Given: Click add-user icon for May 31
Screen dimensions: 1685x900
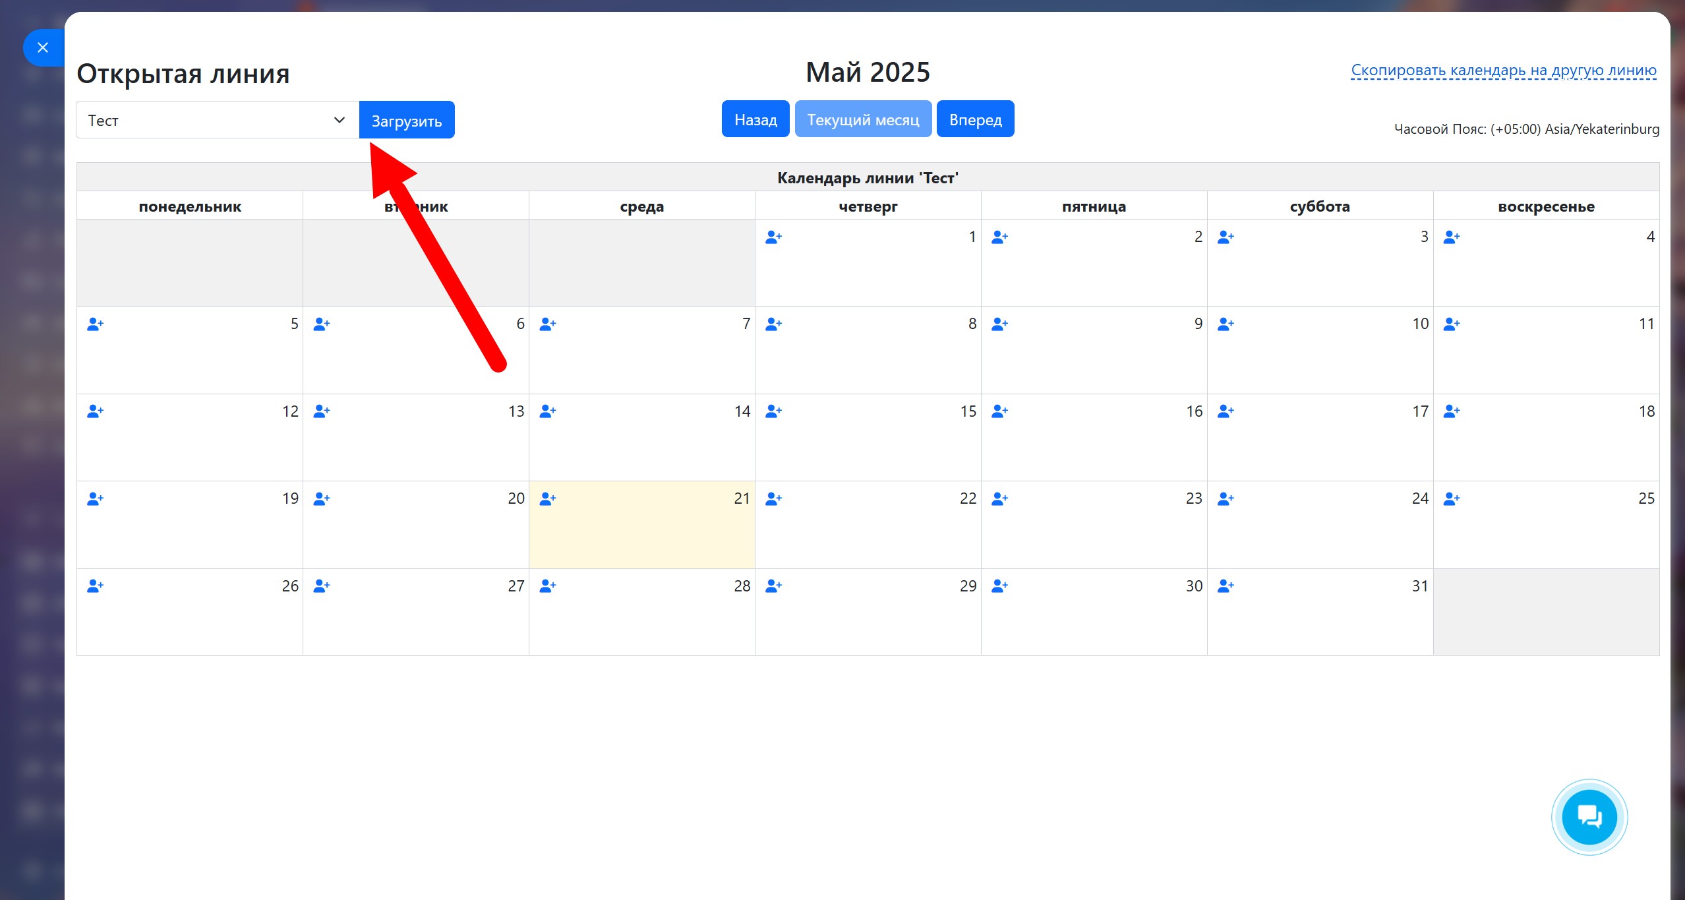Looking at the screenshot, I should pyautogui.click(x=1226, y=586).
